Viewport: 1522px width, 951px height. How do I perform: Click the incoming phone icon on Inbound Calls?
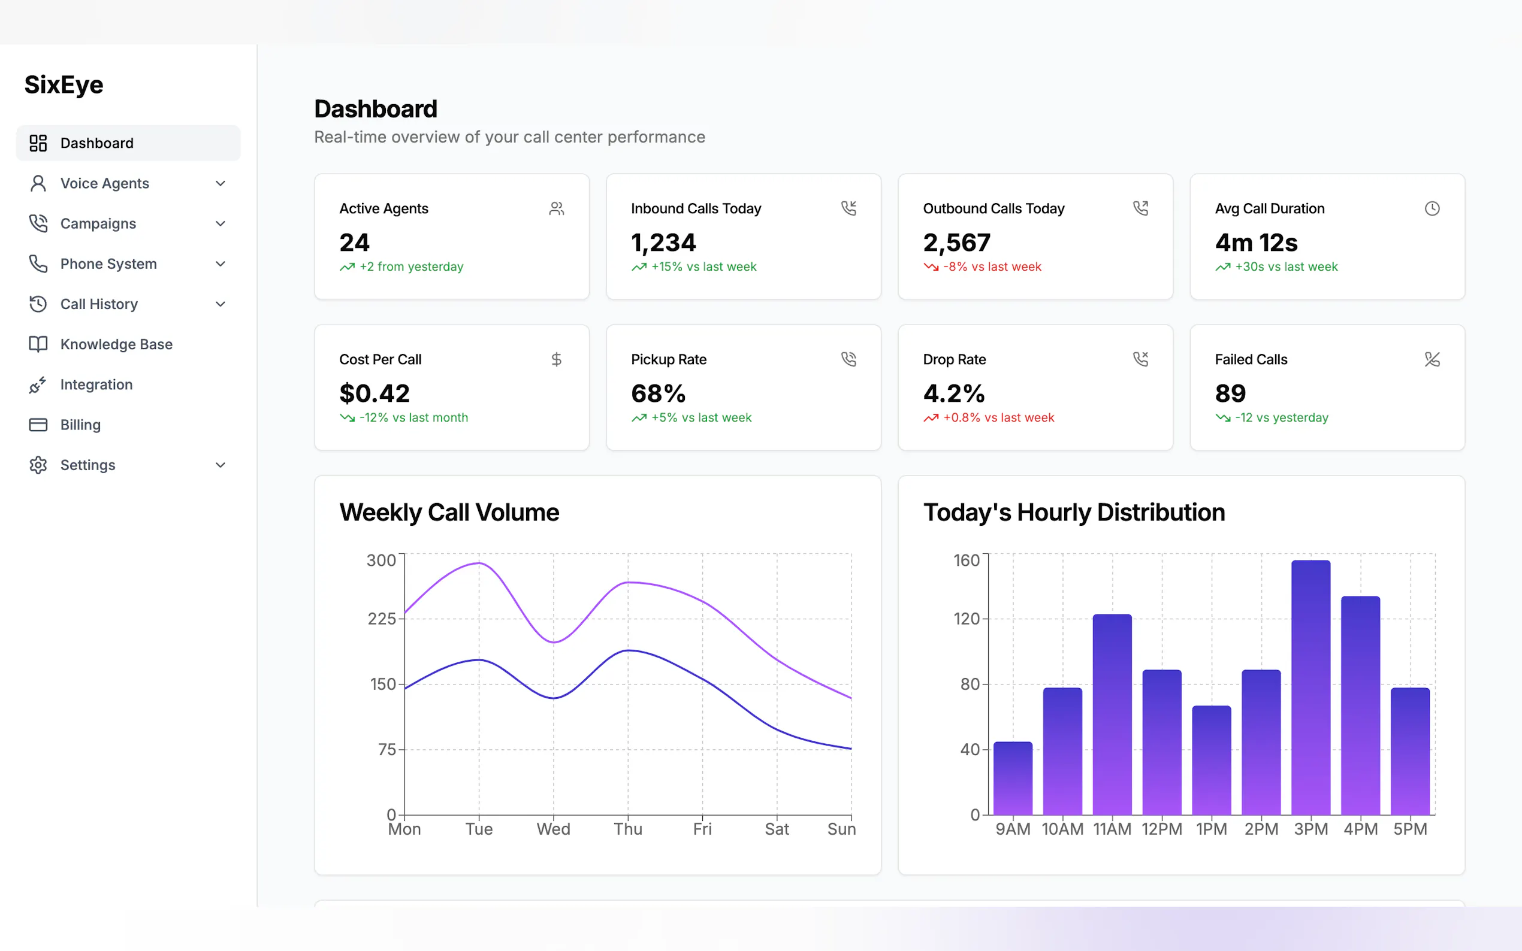click(848, 208)
